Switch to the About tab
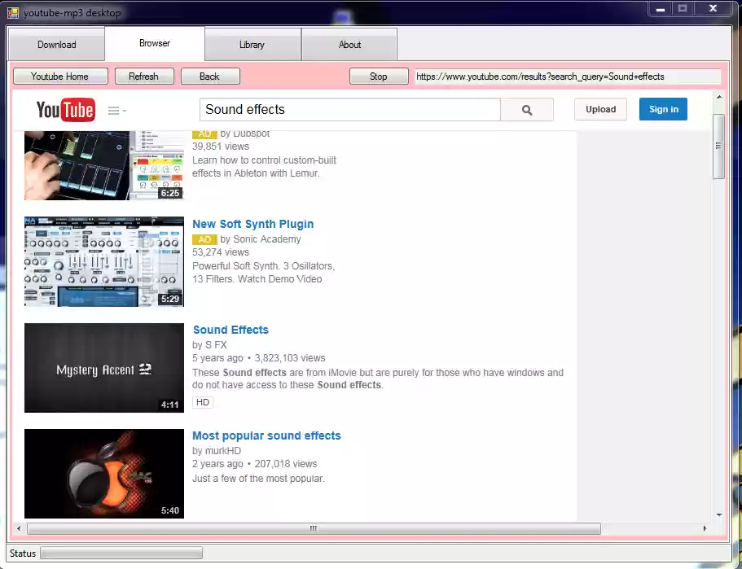Viewport: 742px width, 569px height. point(349,44)
